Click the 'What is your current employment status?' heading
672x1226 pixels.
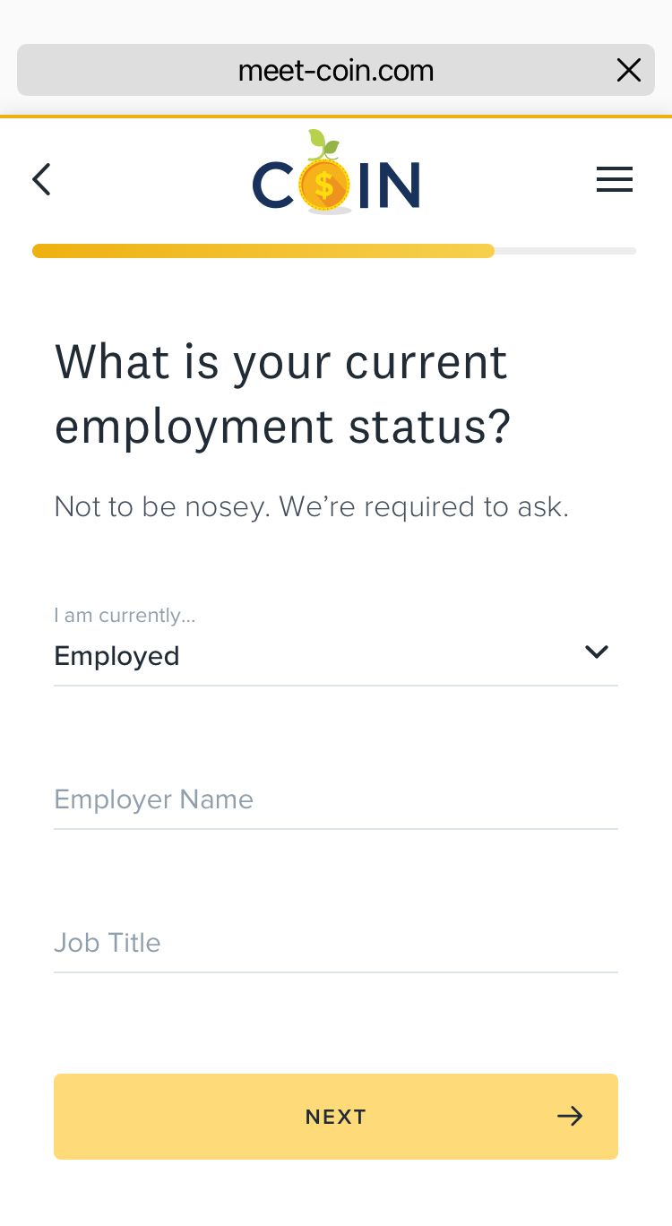pos(281,394)
